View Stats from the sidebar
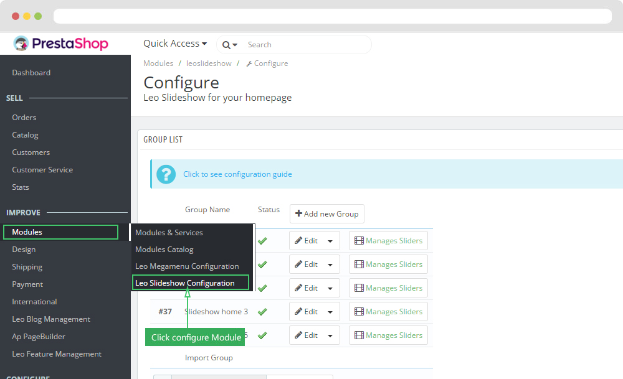 pos(21,187)
